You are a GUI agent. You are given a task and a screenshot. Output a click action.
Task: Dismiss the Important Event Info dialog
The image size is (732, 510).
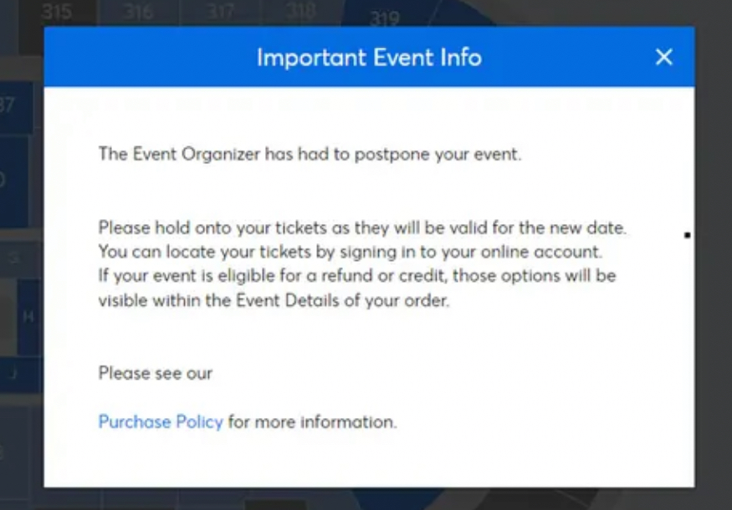click(665, 58)
